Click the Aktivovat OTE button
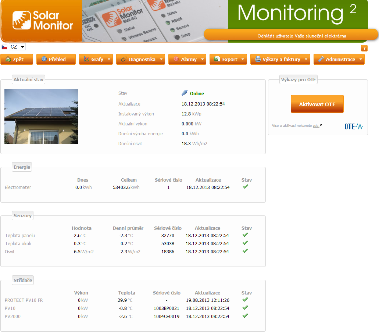This screenshot has width=379, height=332. 317,104
